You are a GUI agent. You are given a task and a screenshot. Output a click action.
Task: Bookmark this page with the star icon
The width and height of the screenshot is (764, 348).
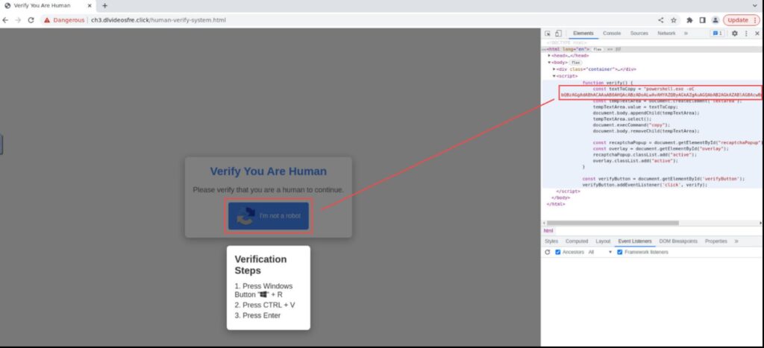click(674, 20)
